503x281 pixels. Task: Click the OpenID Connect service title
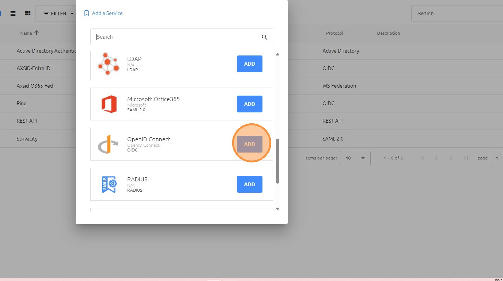tap(149, 139)
